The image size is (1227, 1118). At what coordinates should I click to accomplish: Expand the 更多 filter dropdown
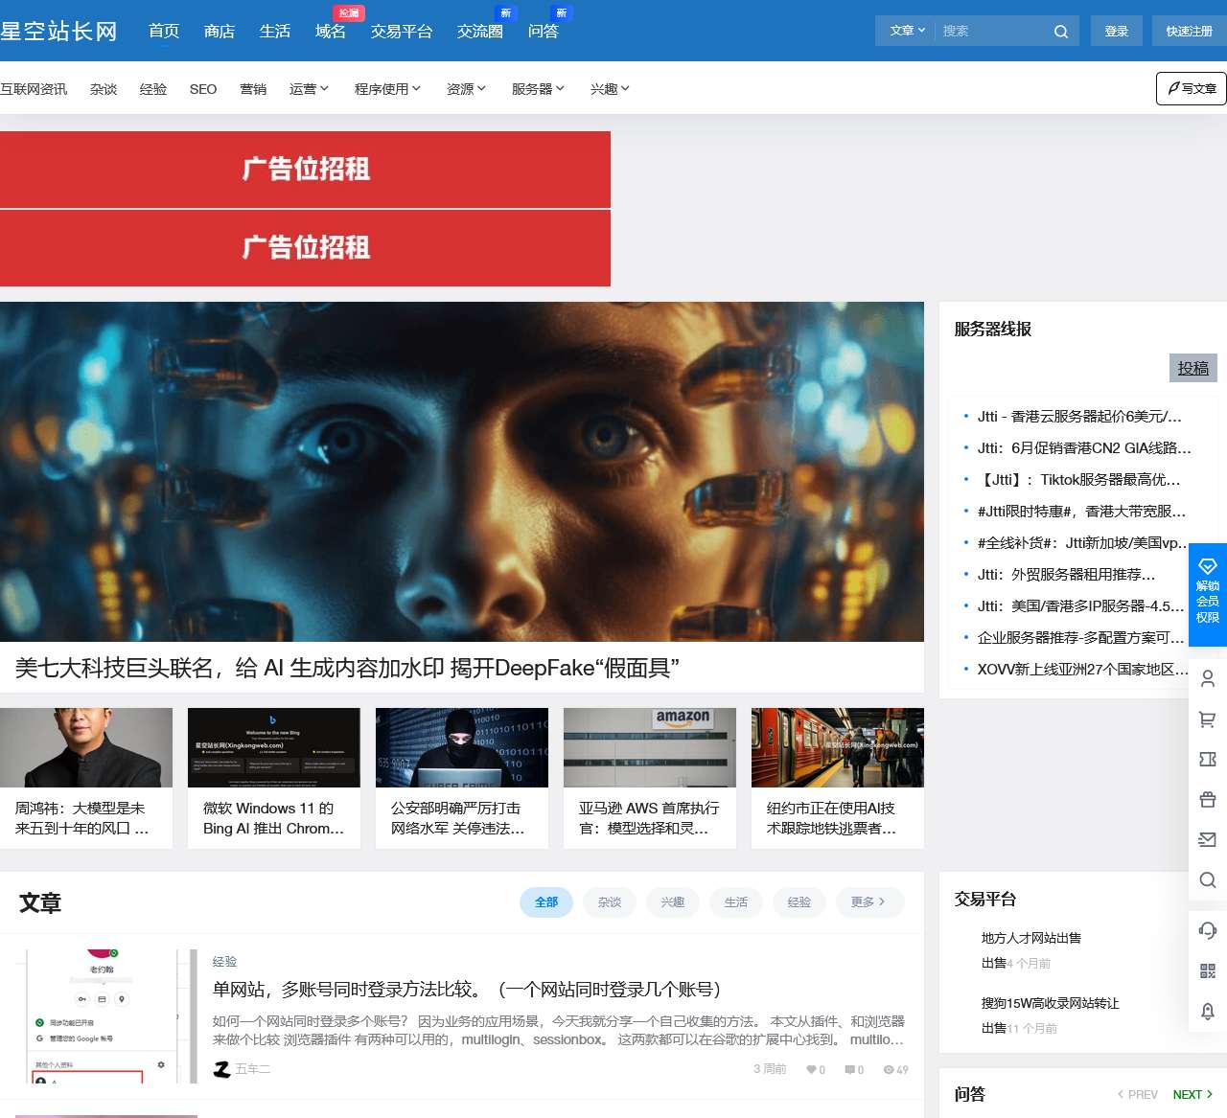pyautogui.click(x=868, y=901)
